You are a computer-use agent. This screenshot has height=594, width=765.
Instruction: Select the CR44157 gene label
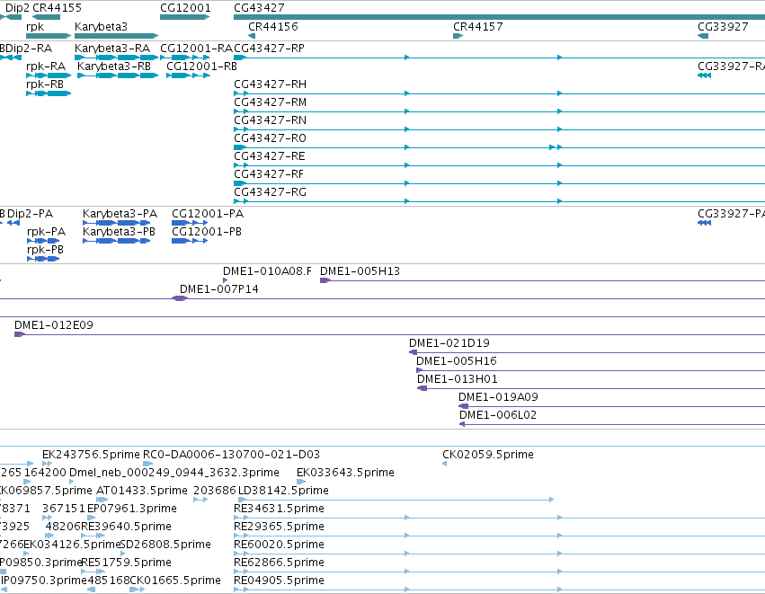(478, 27)
